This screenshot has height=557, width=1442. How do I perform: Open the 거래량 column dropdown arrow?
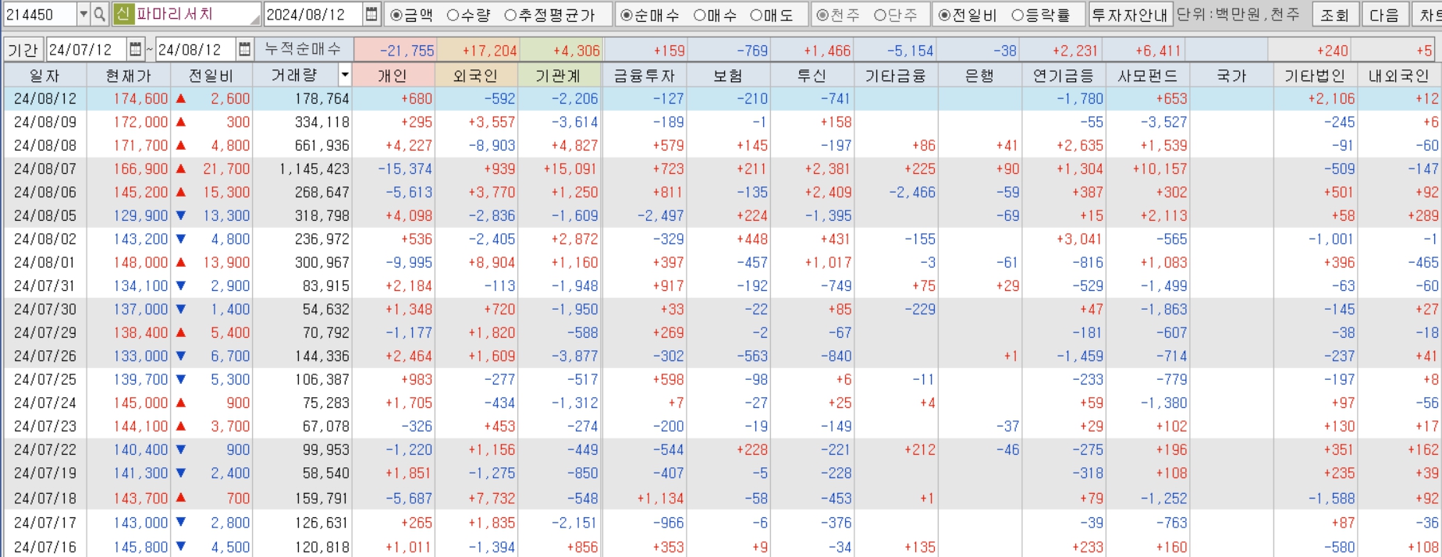(x=344, y=75)
